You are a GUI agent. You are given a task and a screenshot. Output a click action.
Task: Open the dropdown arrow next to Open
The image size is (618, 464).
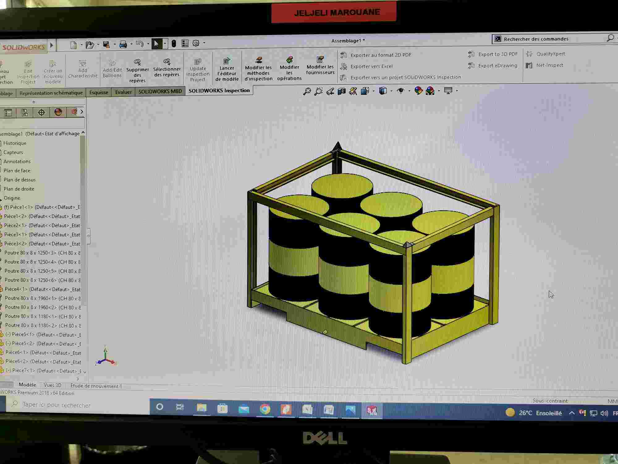[98, 45]
